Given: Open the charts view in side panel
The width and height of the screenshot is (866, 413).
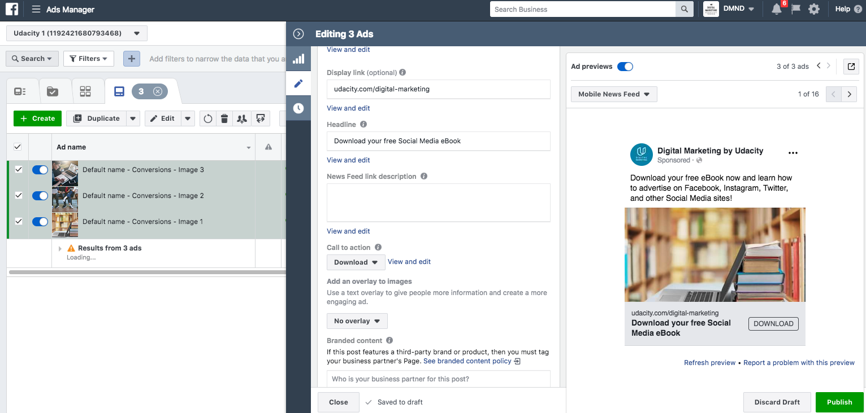Looking at the screenshot, I should click(x=298, y=59).
